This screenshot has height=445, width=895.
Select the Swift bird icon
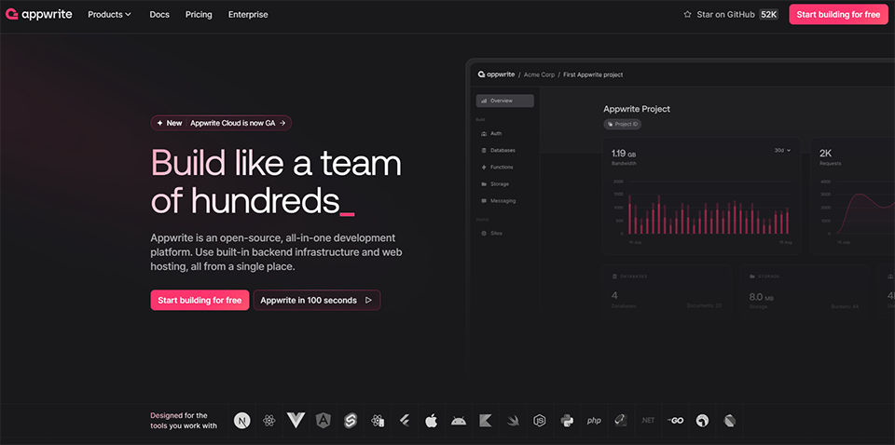513,421
